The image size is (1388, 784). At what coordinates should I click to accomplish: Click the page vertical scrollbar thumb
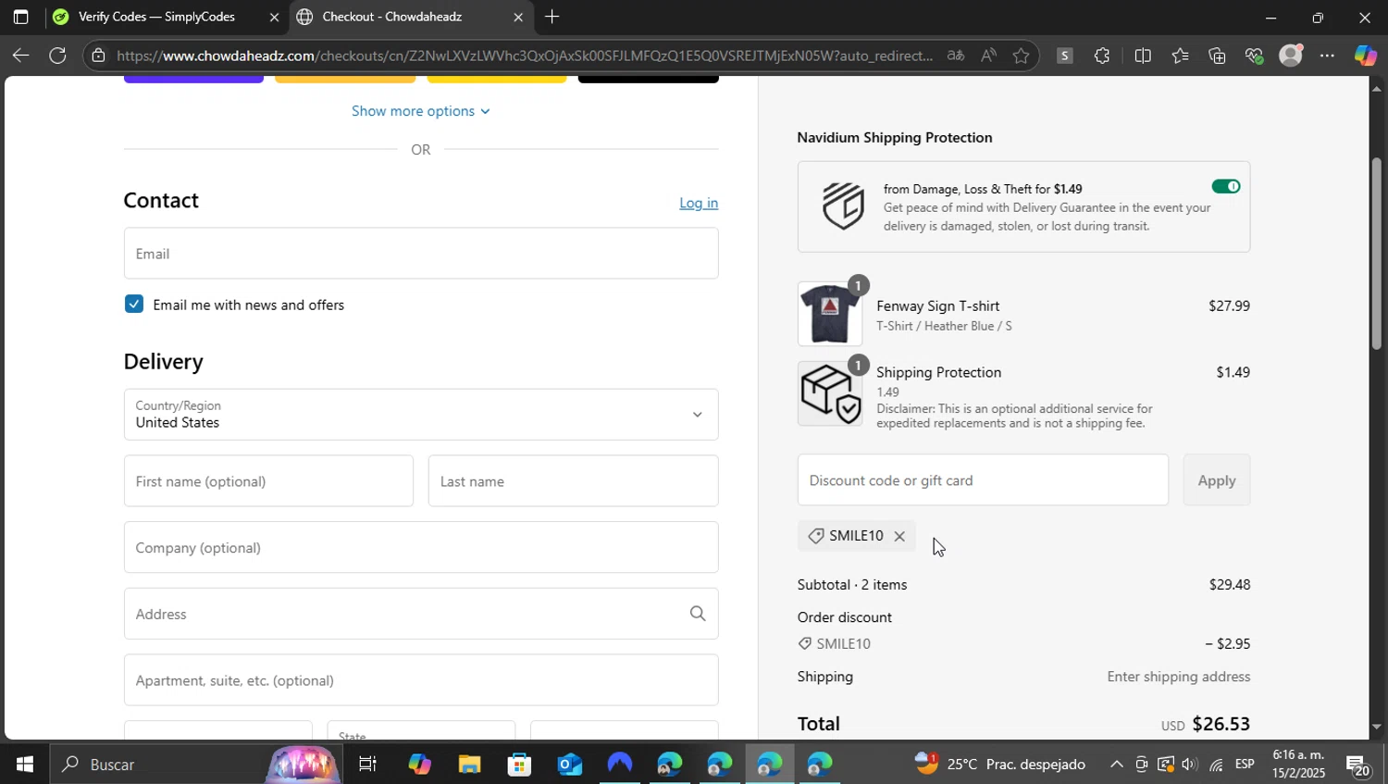[1376, 254]
